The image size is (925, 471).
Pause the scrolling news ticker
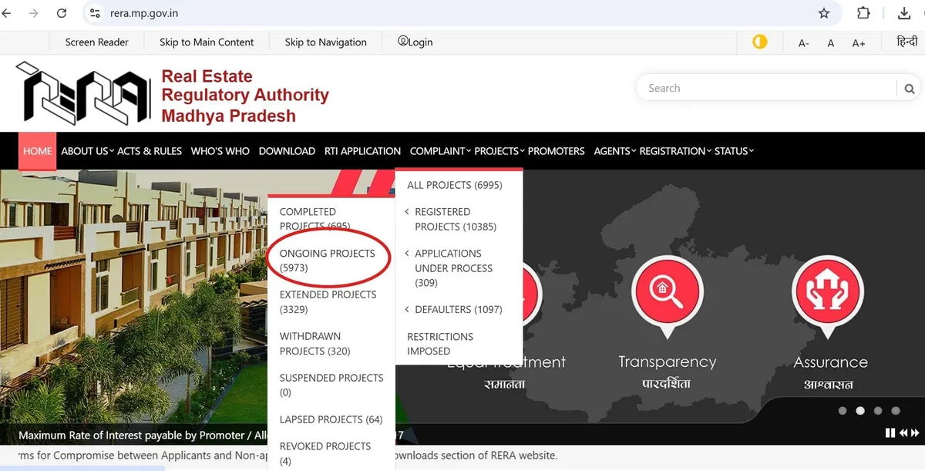point(890,433)
